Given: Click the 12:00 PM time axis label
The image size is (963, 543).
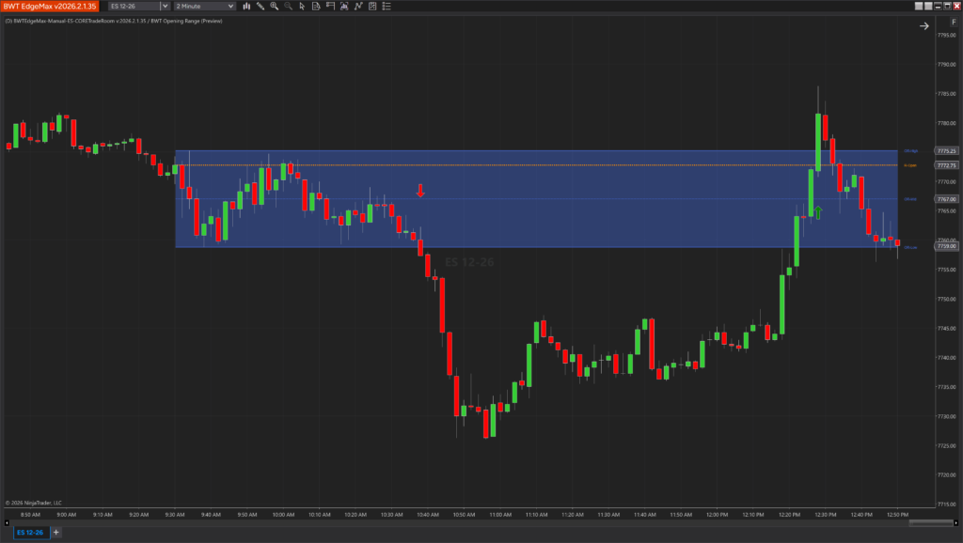Looking at the screenshot, I should pyautogui.click(x=718, y=515).
